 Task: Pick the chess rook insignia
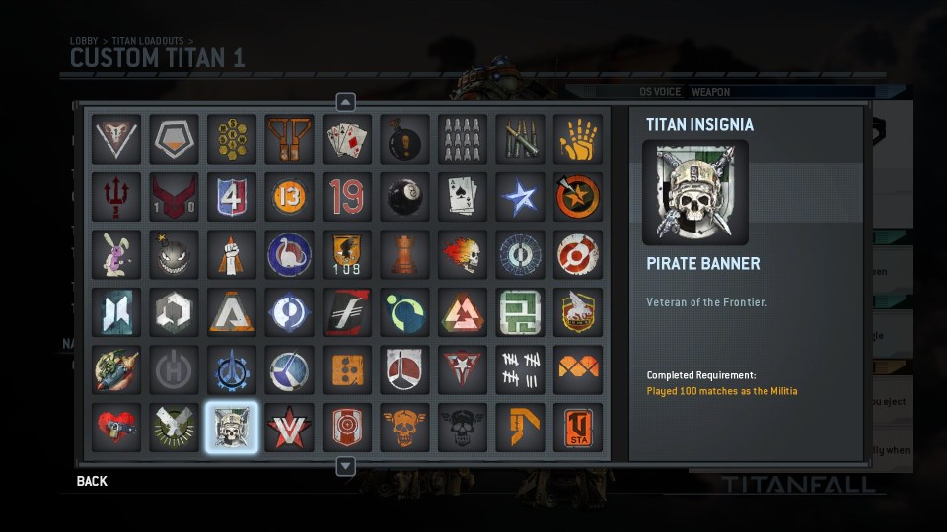click(404, 254)
